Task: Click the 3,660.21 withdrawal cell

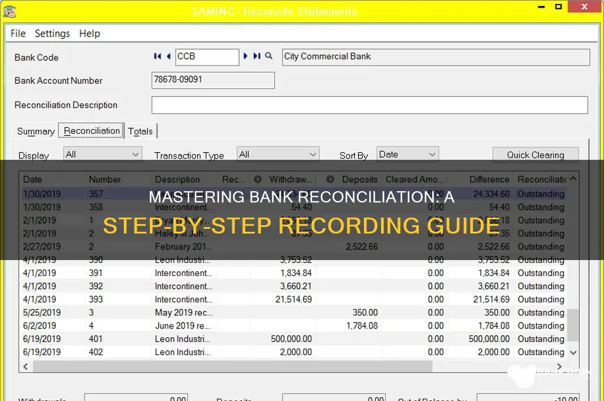Action: (x=284, y=286)
